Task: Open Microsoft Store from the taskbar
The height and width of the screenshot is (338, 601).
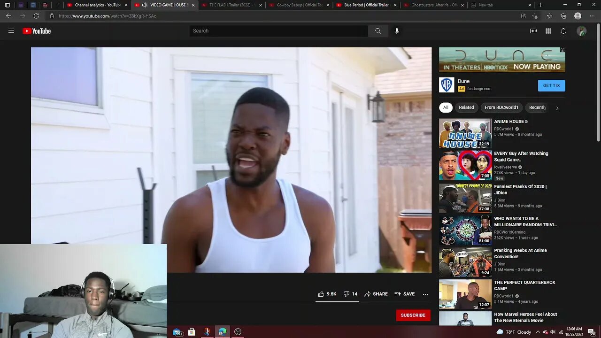Action: [192, 332]
